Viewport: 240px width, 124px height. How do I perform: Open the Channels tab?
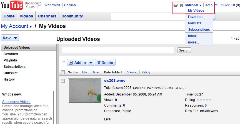click(47, 16)
